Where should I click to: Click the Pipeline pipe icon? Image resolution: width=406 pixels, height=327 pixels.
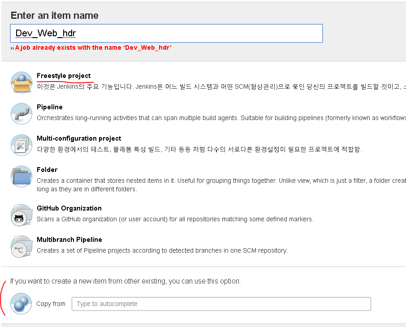(22, 114)
